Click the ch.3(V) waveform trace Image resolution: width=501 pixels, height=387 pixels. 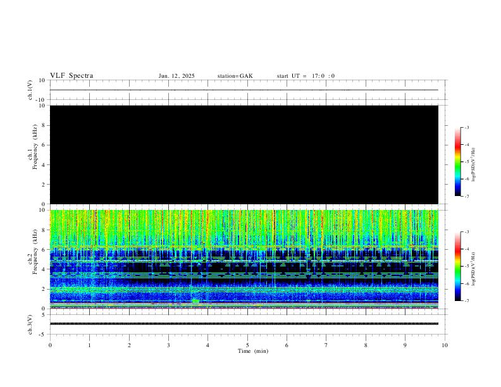click(244, 324)
